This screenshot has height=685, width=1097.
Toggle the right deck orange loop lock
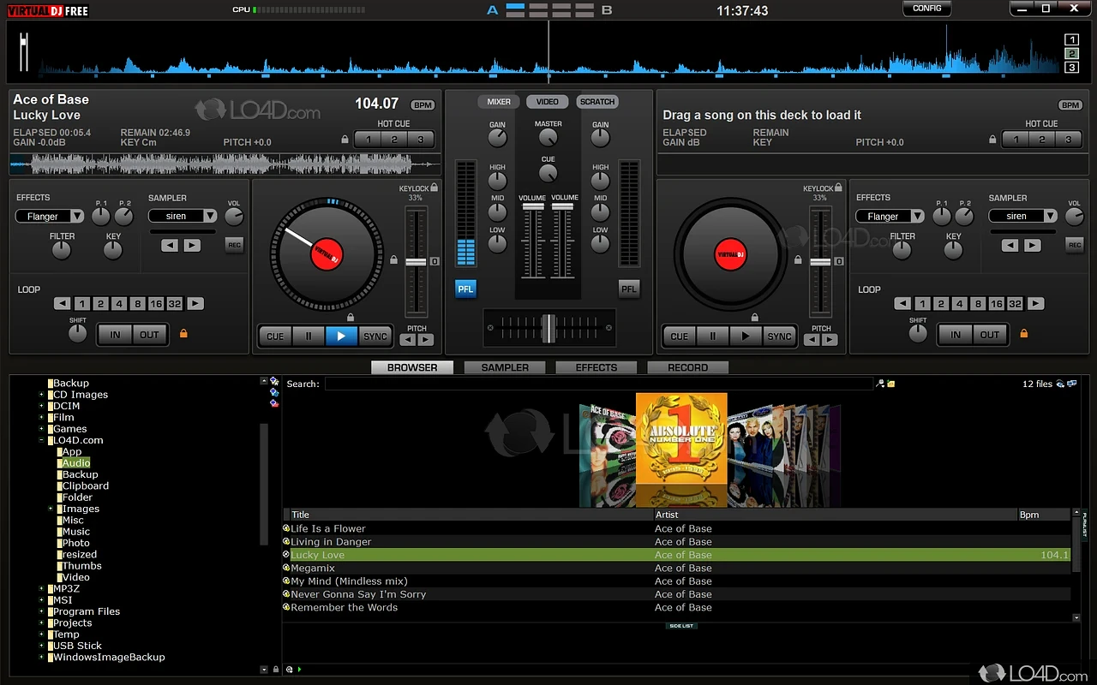(1023, 333)
